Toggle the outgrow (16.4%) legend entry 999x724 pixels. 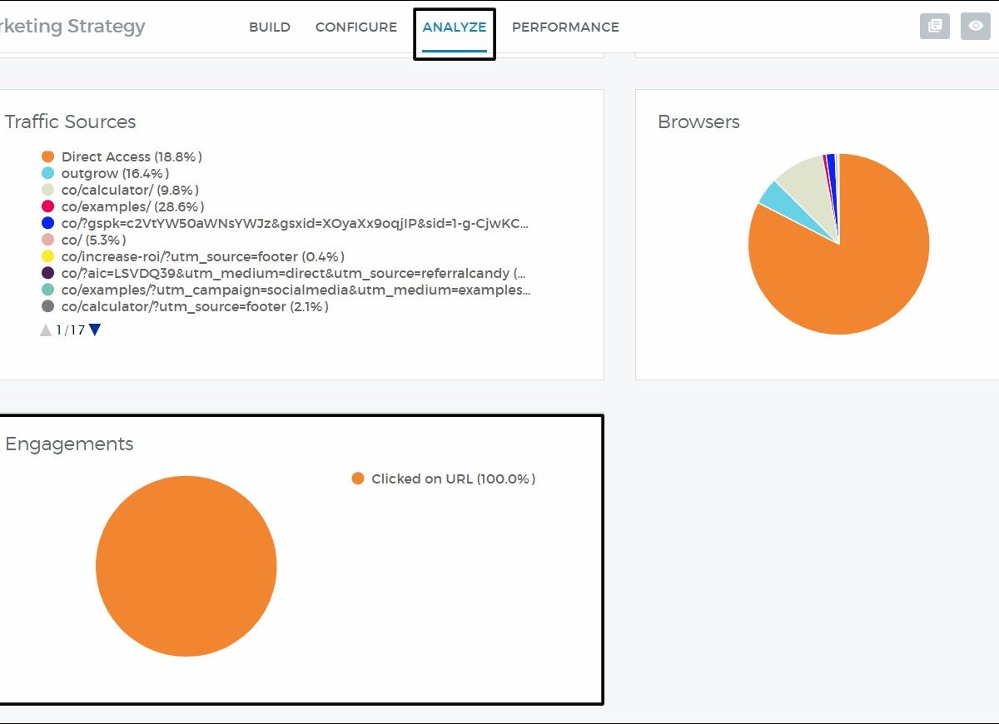pyautogui.click(x=114, y=173)
